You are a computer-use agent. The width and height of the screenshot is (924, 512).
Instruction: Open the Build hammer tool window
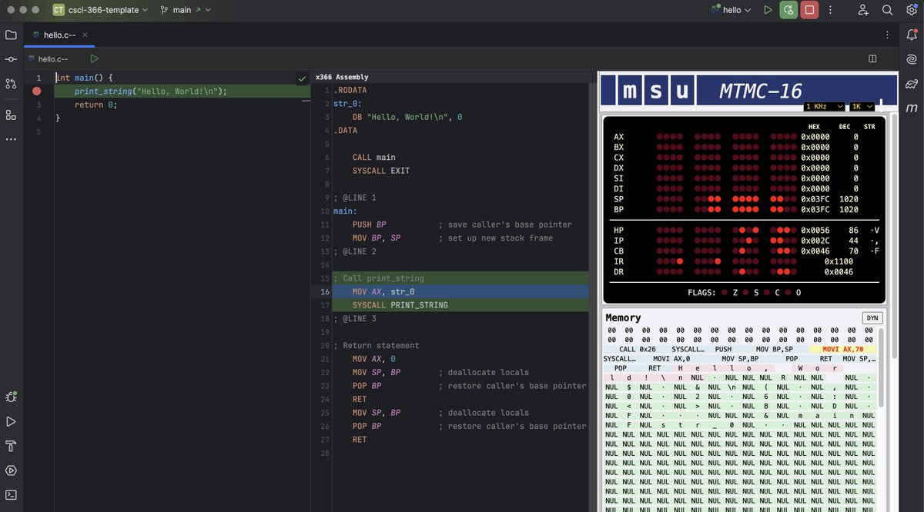pyautogui.click(x=11, y=446)
